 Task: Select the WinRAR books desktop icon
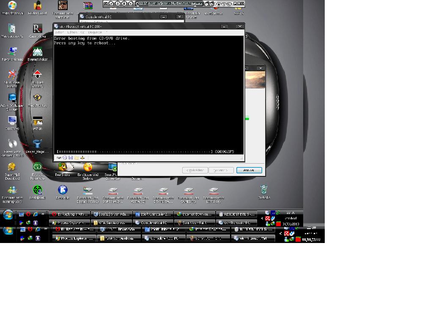[88, 6]
